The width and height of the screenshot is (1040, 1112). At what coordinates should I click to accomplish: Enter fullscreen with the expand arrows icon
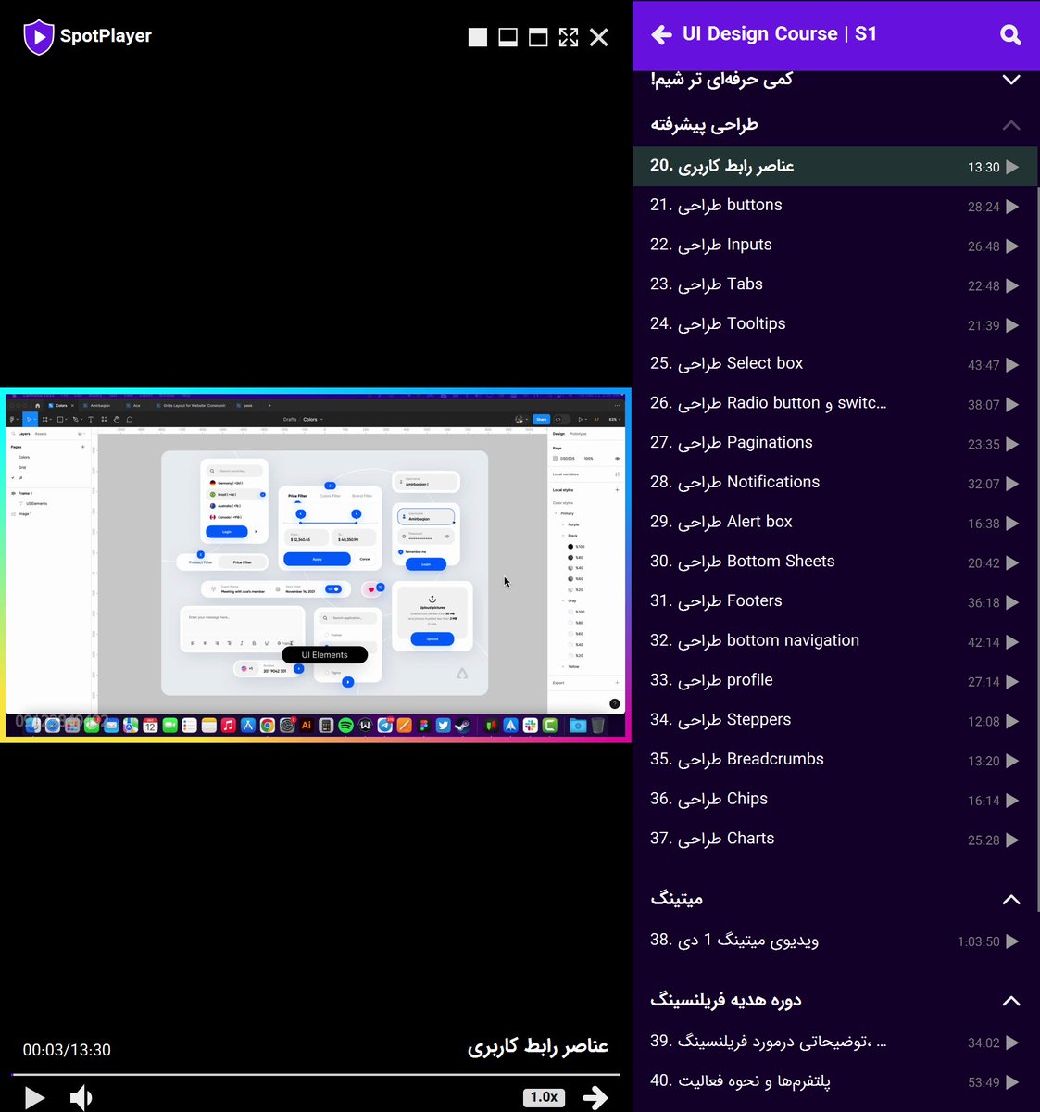tap(569, 37)
